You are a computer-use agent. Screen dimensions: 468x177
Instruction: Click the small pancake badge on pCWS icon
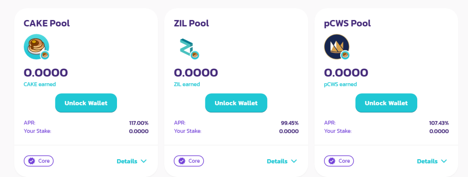345,55
